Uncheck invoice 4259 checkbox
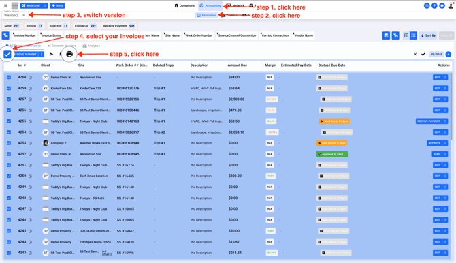 click(x=9, y=89)
